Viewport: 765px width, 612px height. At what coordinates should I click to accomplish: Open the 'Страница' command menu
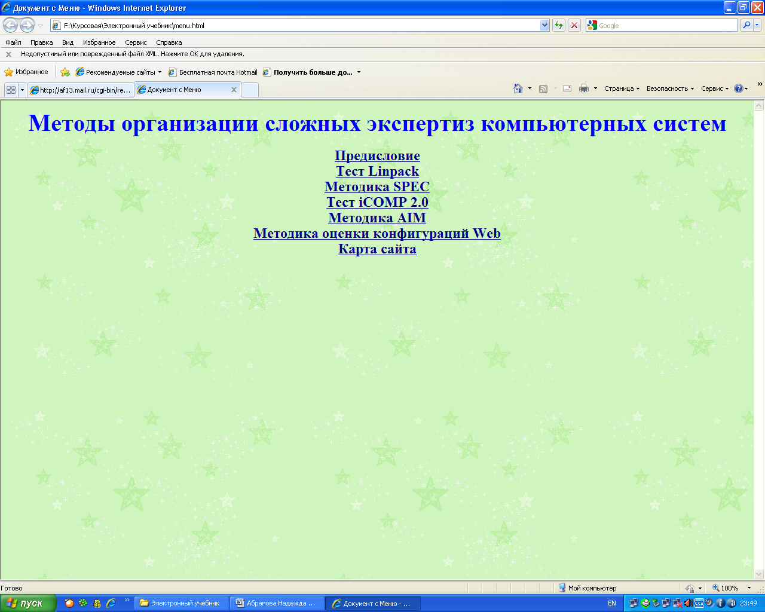coord(622,88)
